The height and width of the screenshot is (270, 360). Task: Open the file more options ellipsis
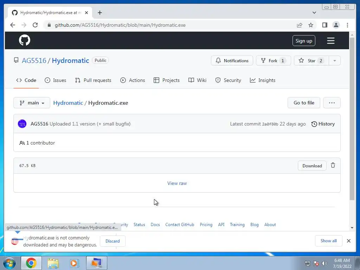point(332,103)
